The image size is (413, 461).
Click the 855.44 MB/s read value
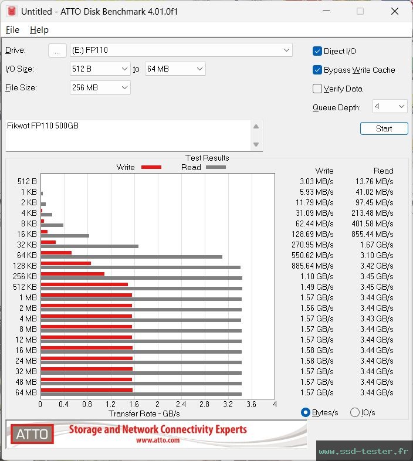pos(372,234)
